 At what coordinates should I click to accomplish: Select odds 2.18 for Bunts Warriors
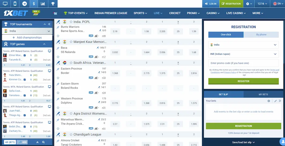coord(115,31)
